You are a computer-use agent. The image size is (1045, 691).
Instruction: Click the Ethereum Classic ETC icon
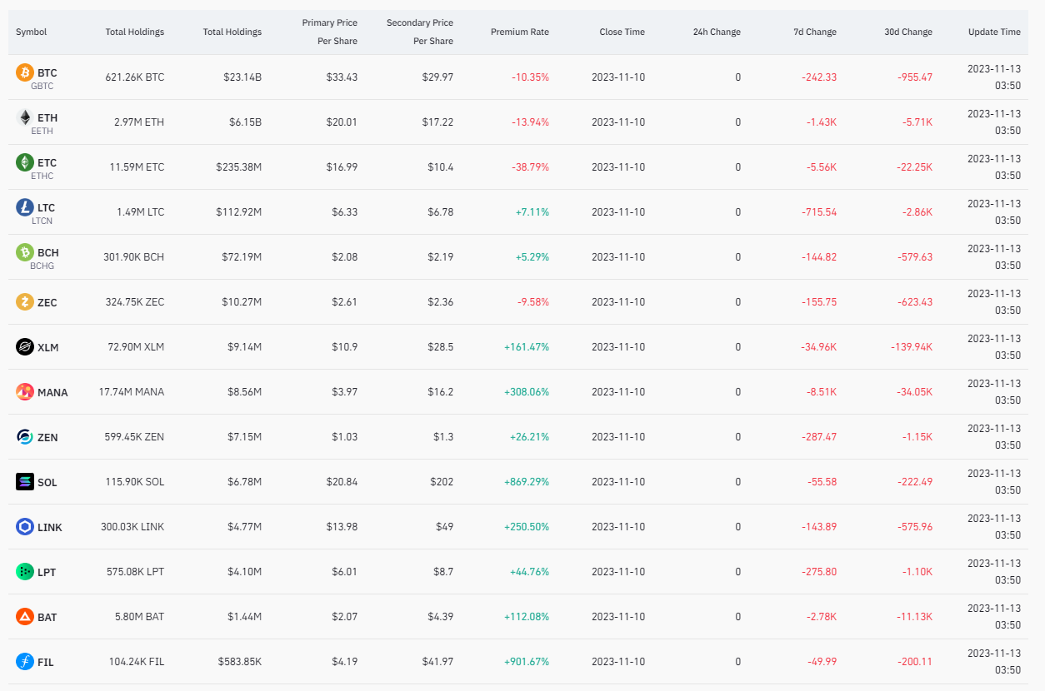[25, 163]
